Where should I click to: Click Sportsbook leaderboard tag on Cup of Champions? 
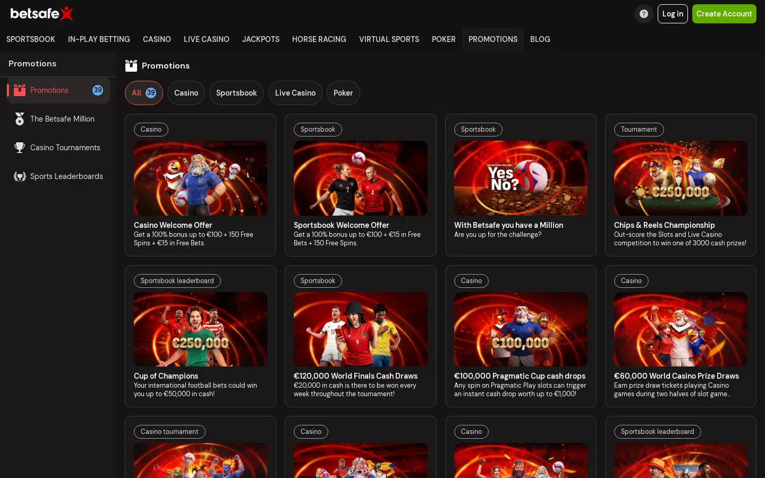pyautogui.click(x=177, y=281)
